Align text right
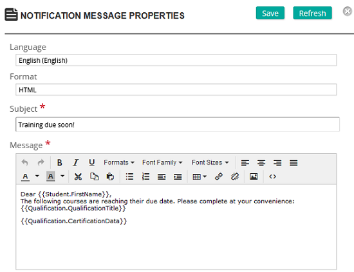Screen dimensions: 354x272 click(x=277, y=163)
